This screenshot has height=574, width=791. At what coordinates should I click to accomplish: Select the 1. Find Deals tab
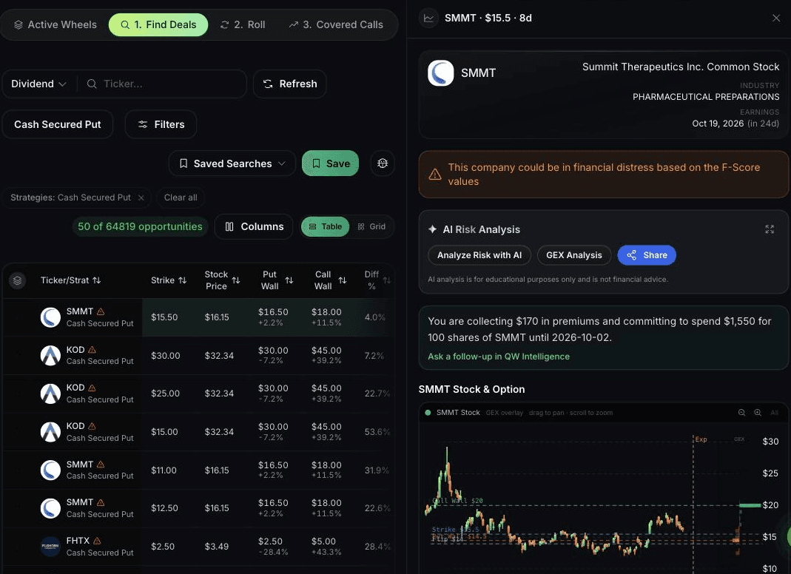pos(158,24)
